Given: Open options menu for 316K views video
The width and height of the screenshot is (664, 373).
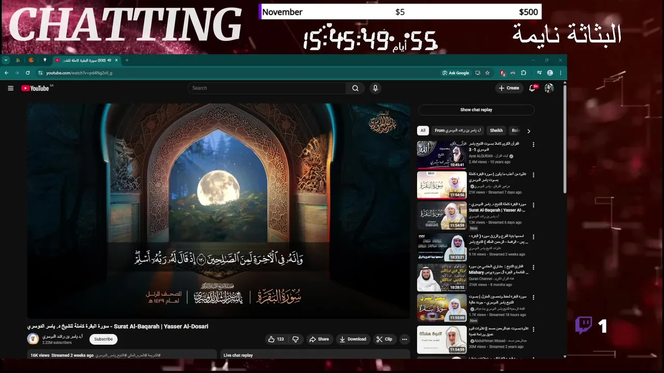Looking at the screenshot, I should point(533,267).
